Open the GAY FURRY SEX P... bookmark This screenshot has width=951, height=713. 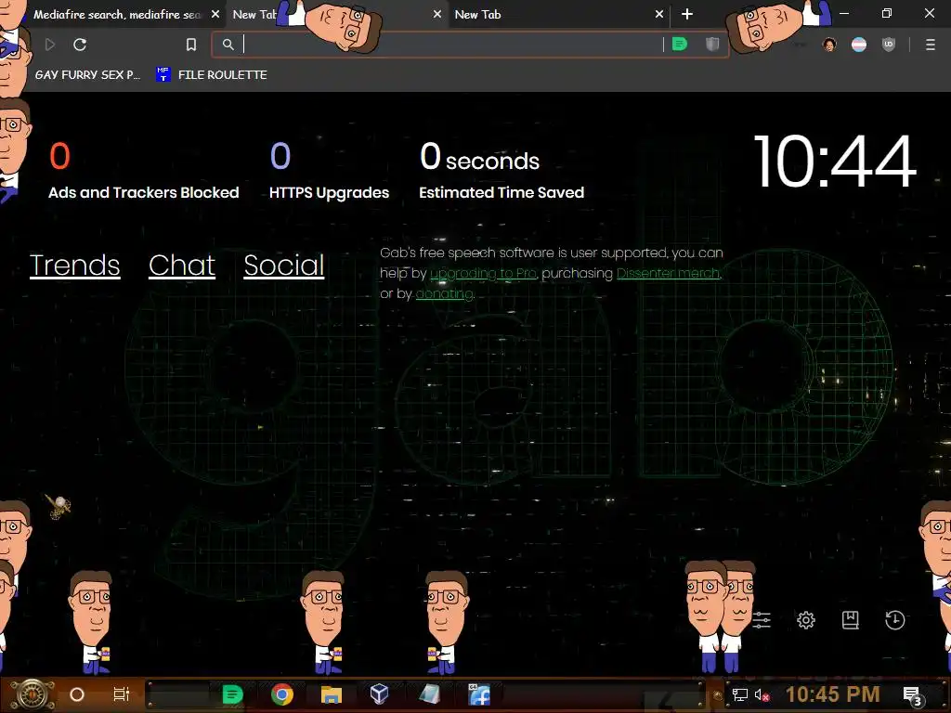87,74
